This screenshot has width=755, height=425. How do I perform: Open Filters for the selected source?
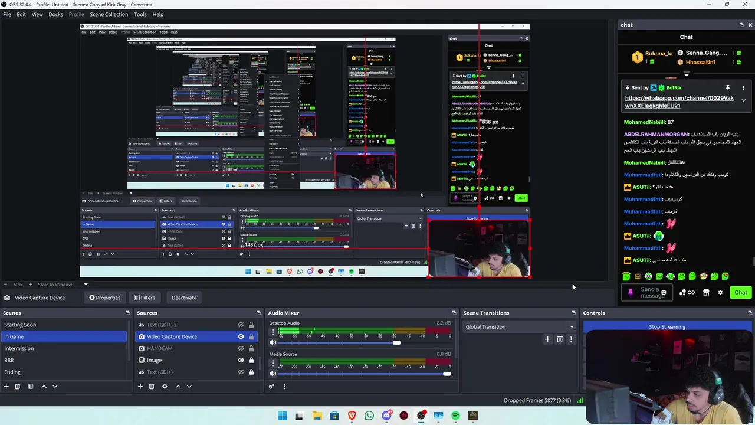(144, 297)
